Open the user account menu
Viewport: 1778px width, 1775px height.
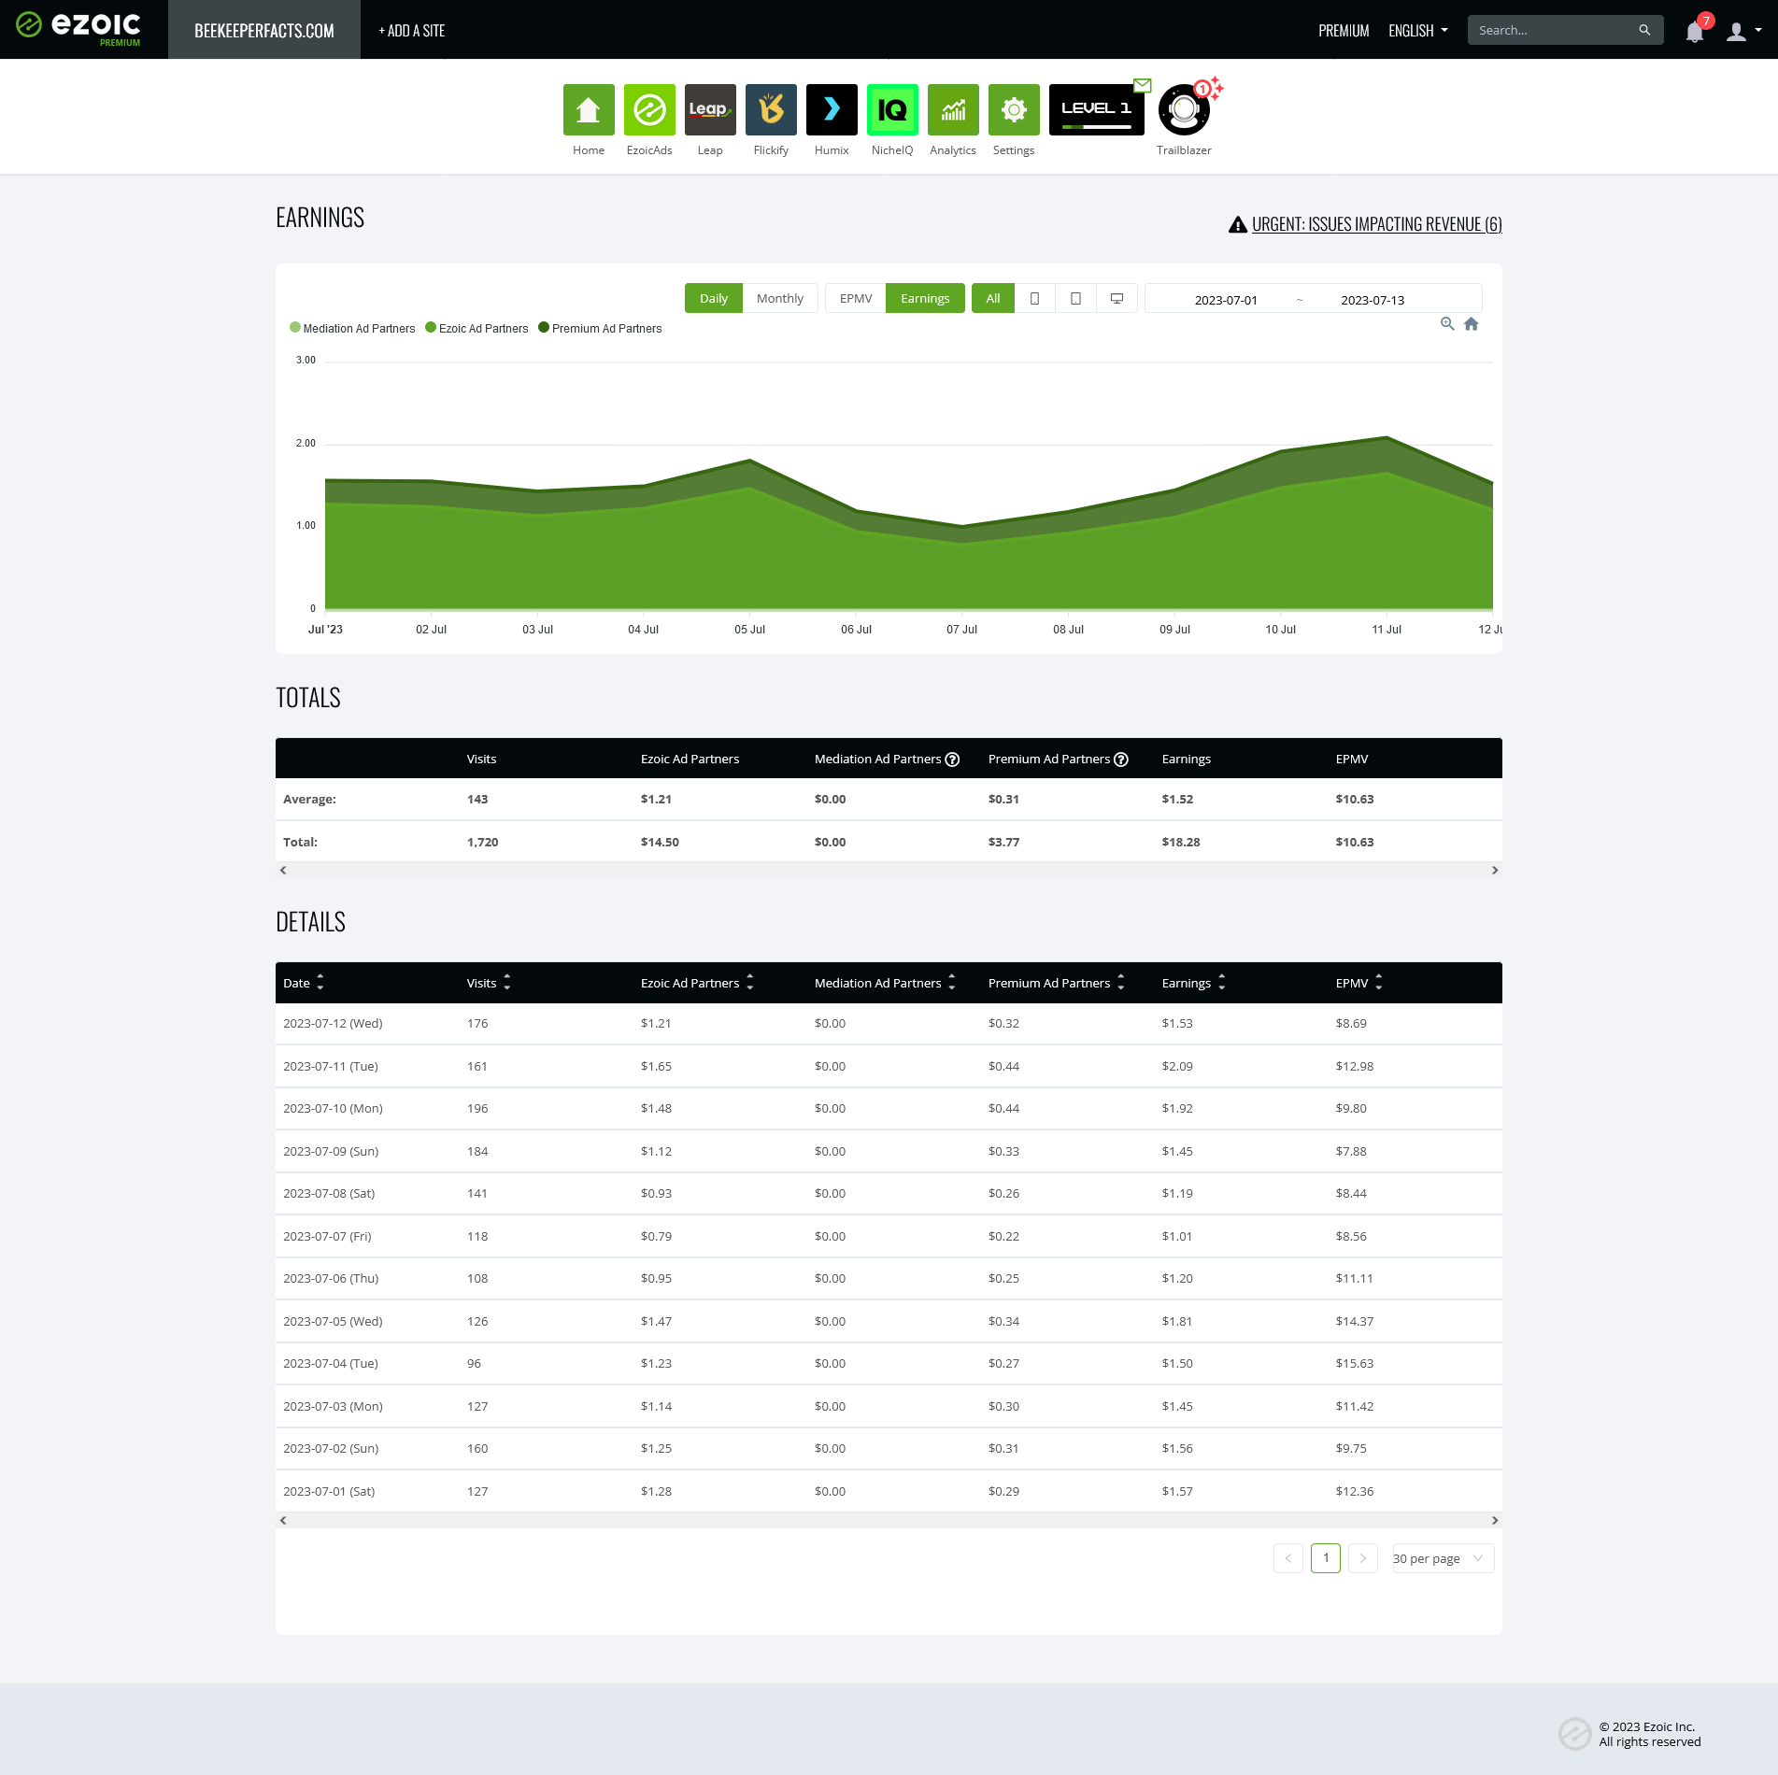click(1743, 31)
